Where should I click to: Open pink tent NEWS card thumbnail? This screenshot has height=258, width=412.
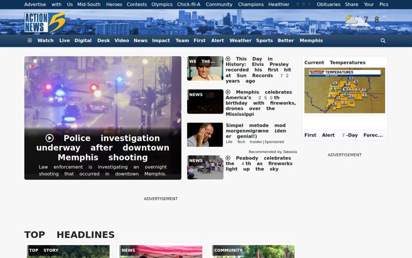(x=161, y=252)
